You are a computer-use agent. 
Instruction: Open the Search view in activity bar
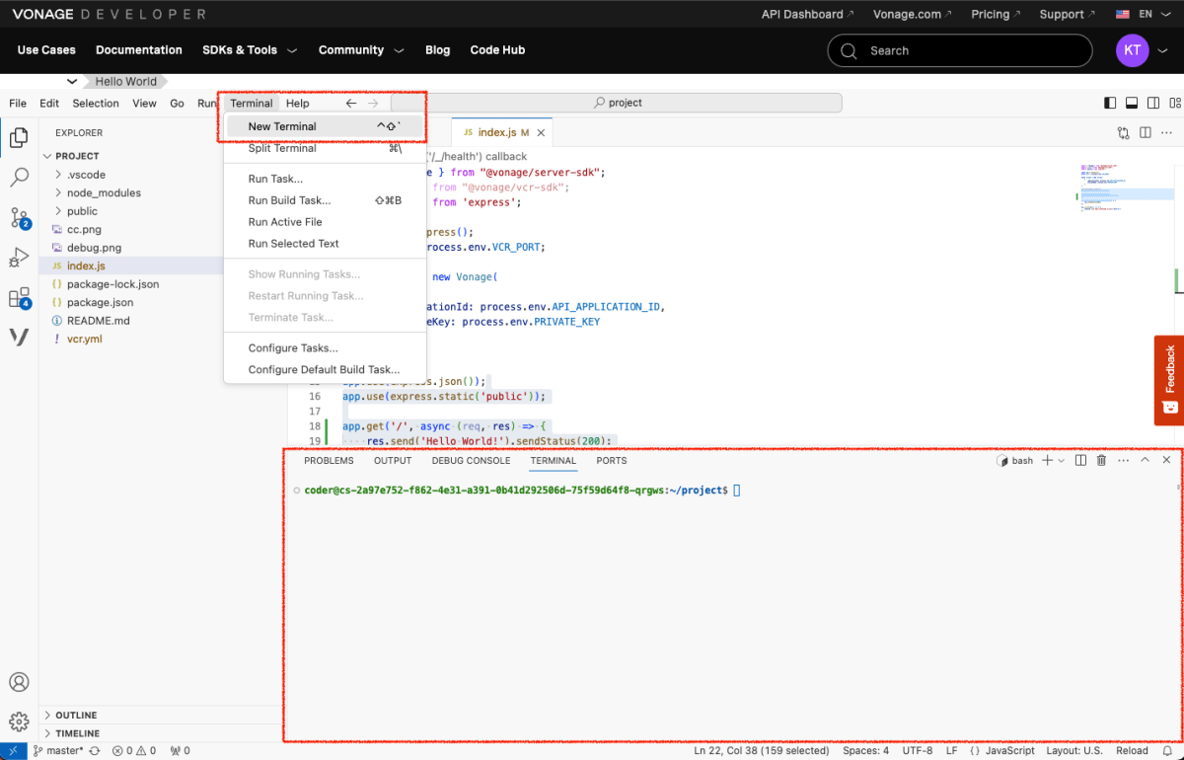pyautogui.click(x=19, y=178)
